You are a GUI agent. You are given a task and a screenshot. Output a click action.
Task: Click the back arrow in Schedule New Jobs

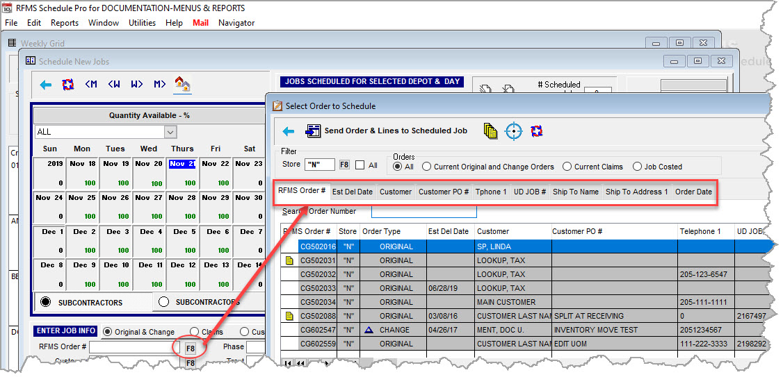[45, 85]
